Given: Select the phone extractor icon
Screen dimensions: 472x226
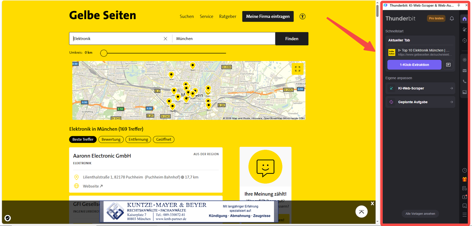Looking at the screenshot, I should (465, 81).
